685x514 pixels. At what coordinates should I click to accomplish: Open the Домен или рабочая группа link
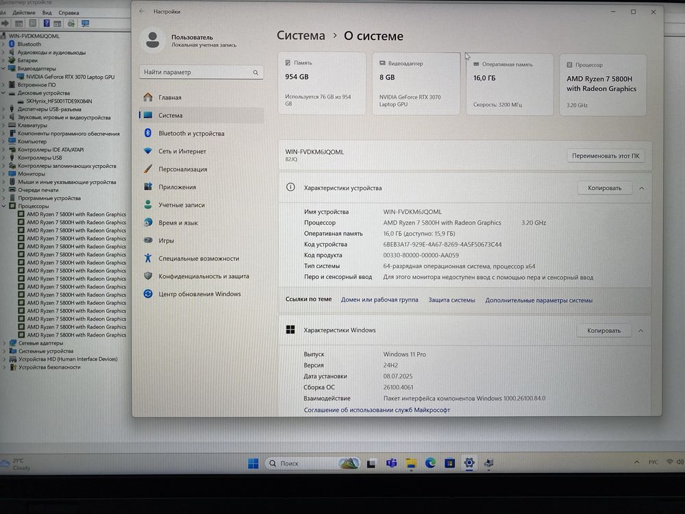click(x=379, y=300)
